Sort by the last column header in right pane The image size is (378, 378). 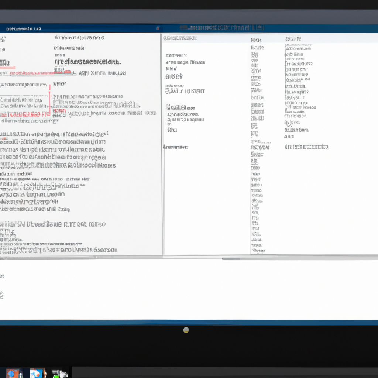point(293,39)
